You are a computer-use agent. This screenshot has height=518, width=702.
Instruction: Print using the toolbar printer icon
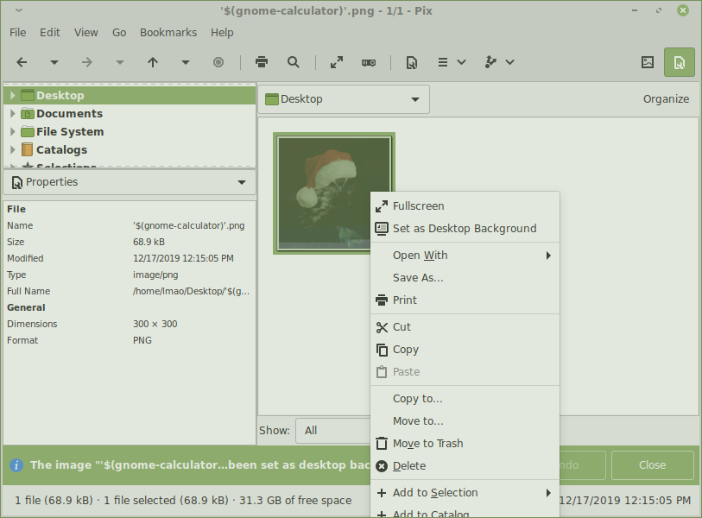coord(262,62)
